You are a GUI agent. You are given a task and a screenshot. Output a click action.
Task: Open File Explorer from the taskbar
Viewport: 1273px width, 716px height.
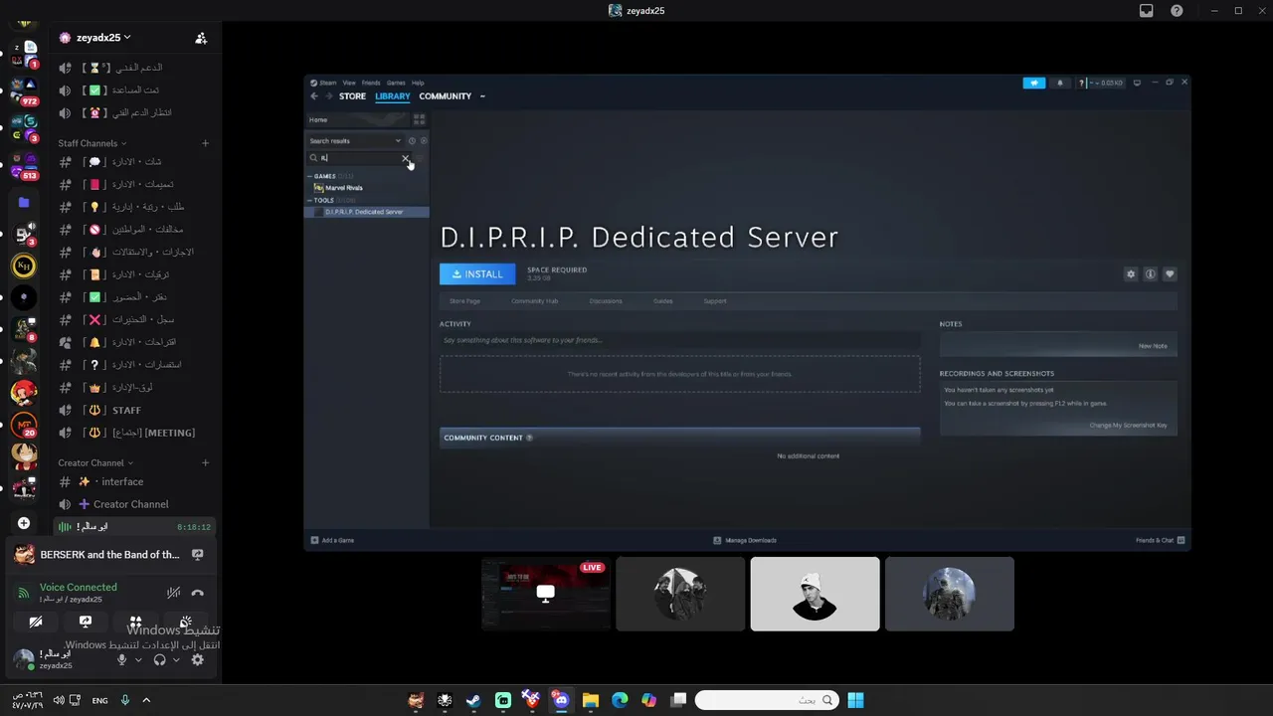590,700
